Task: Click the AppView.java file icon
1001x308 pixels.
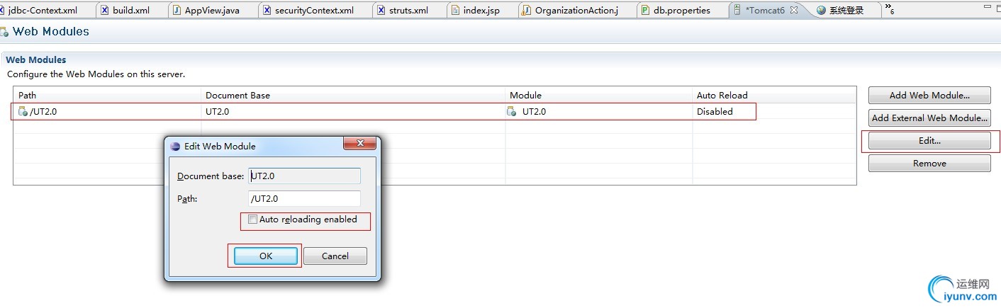Action: (x=177, y=11)
